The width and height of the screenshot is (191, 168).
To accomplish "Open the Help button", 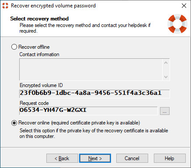I will point(170,158).
